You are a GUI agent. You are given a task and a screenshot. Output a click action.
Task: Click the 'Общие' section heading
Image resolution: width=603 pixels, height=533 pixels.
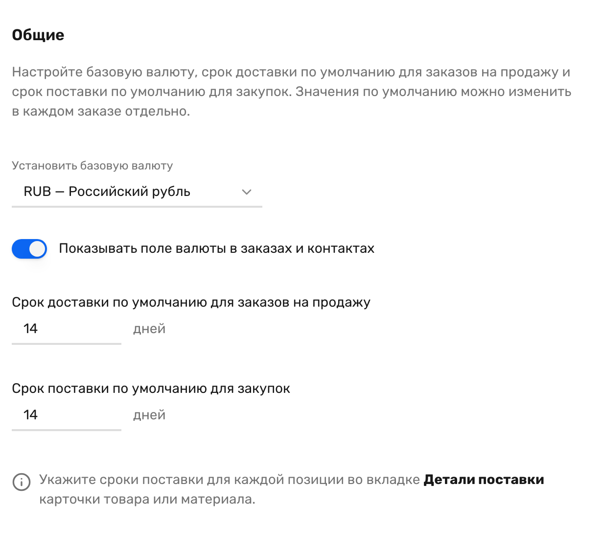(x=38, y=35)
